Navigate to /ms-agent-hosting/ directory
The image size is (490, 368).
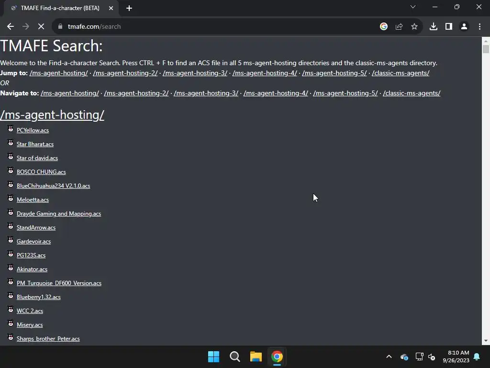pos(70,93)
